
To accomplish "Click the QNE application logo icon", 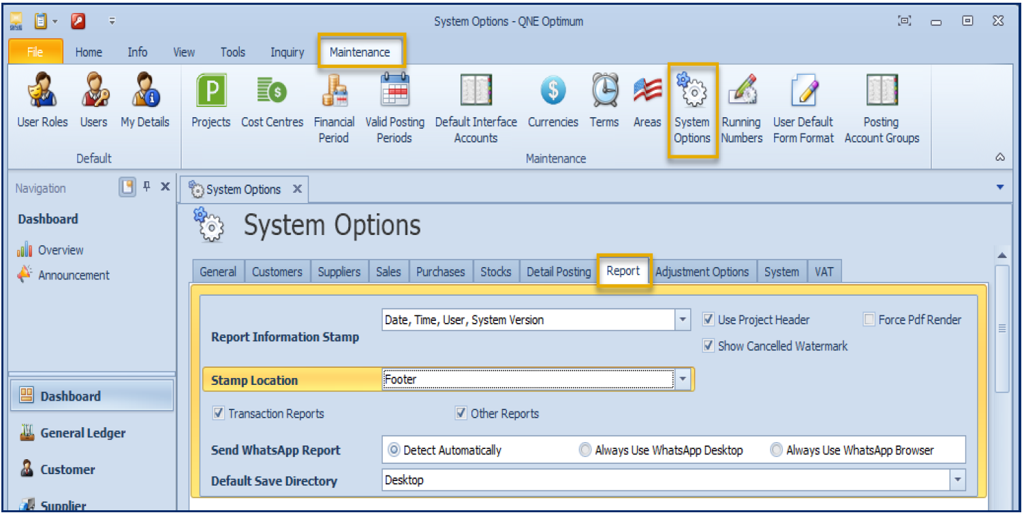I will pos(16,22).
